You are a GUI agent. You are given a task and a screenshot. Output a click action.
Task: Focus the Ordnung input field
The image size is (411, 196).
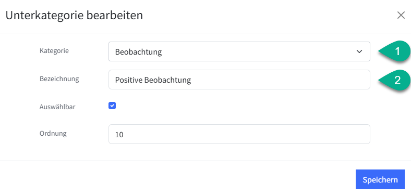[239, 134]
